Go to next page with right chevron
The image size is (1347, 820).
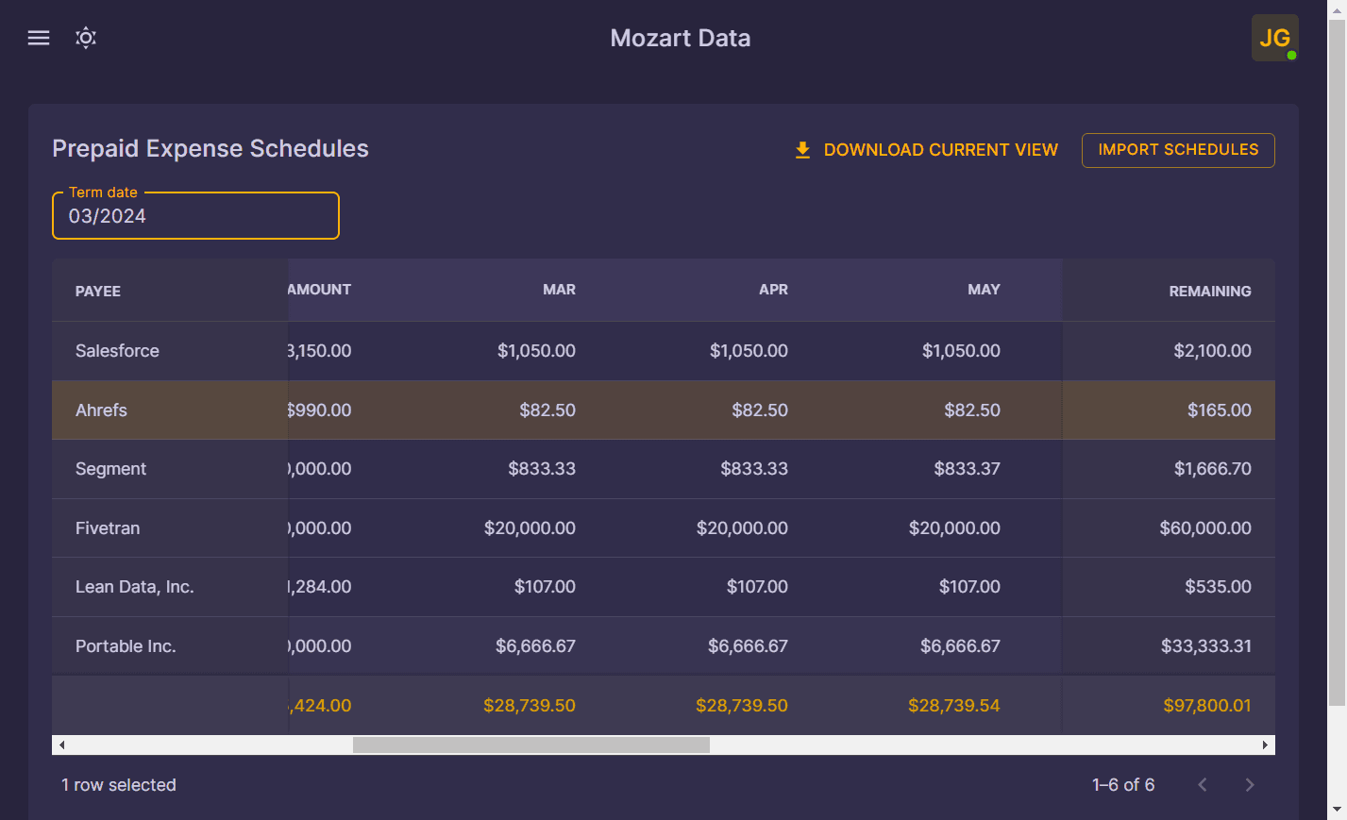coord(1249,784)
